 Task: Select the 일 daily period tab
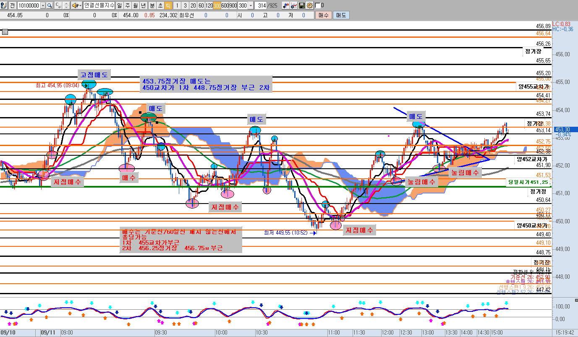(x=120, y=5)
